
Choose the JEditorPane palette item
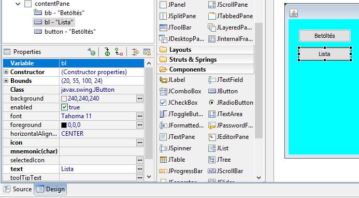228,137
